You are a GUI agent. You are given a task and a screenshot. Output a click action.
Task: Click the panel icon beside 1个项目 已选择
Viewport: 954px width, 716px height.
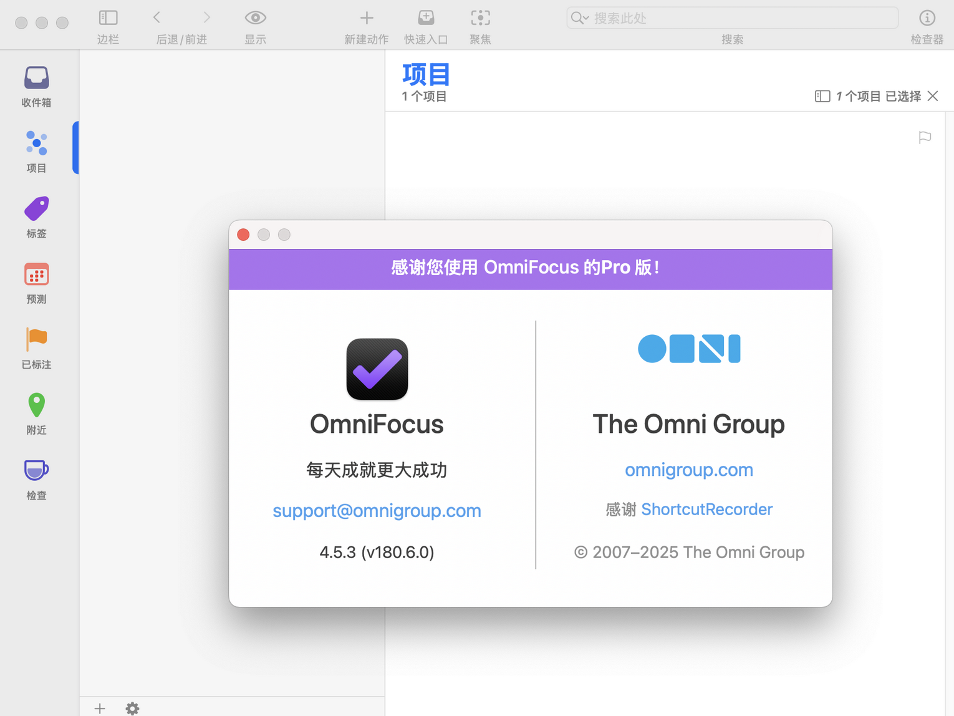[x=822, y=96]
